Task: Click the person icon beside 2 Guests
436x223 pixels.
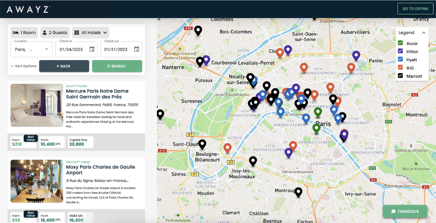Action: 45,33
